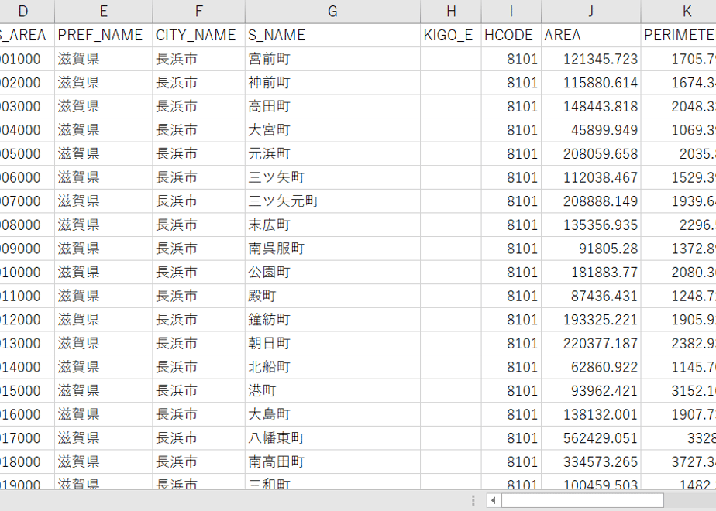Select the CITY_NAME header cell

198,35
